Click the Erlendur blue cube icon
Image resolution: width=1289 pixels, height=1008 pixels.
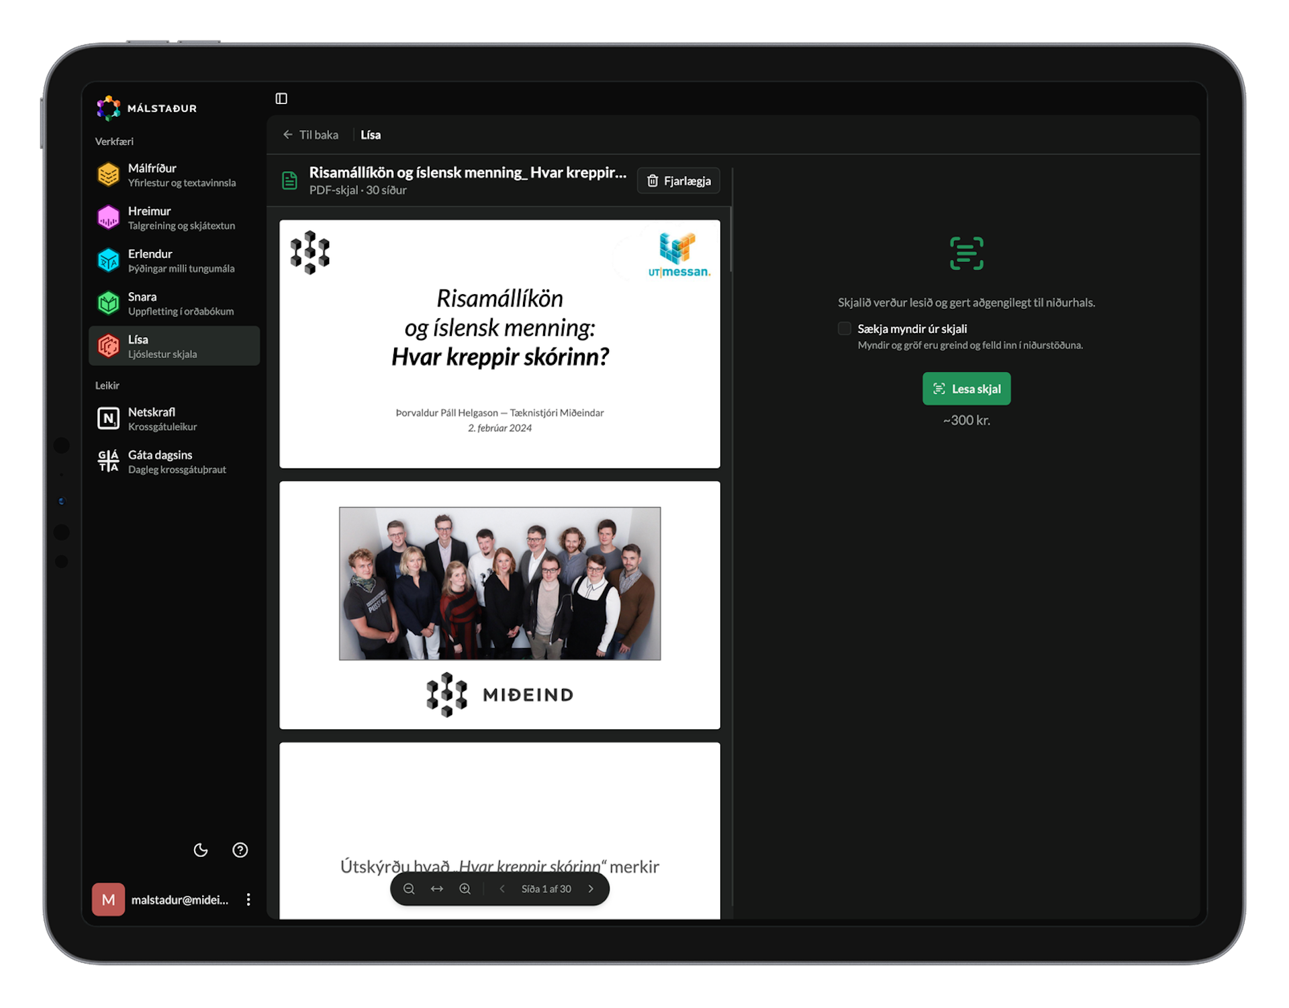click(108, 261)
